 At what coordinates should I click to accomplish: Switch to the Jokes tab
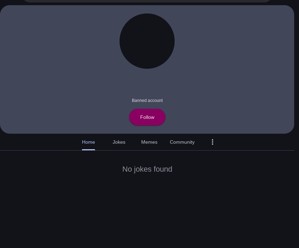(x=119, y=142)
